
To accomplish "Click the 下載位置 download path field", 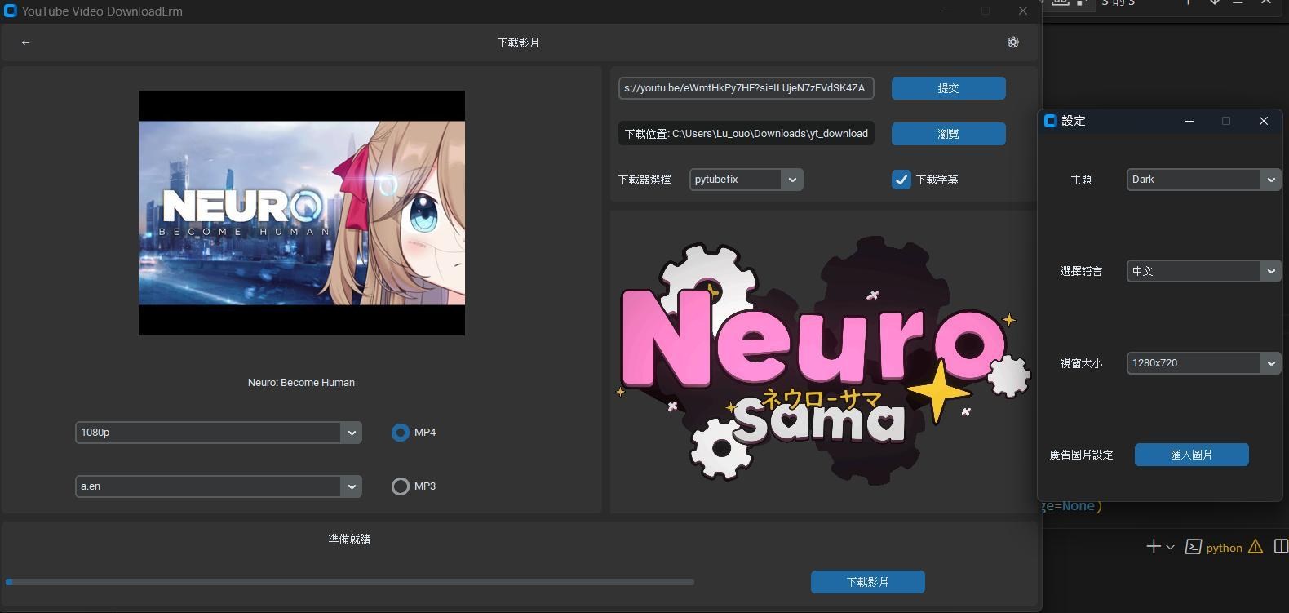I will pos(746,134).
